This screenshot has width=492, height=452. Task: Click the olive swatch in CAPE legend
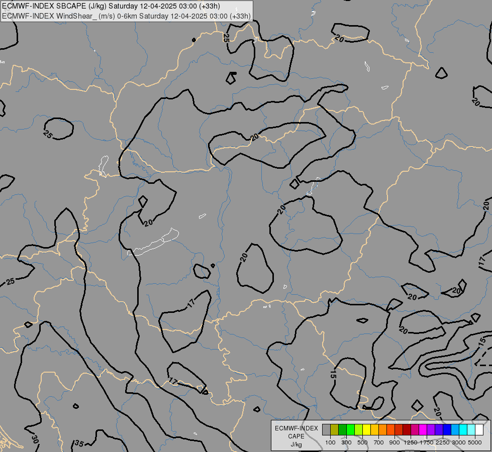point(335,430)
